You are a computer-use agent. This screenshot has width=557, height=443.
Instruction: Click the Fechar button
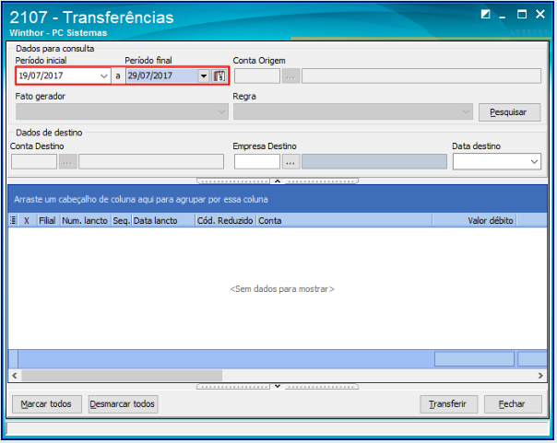click(x=513, y=404)
